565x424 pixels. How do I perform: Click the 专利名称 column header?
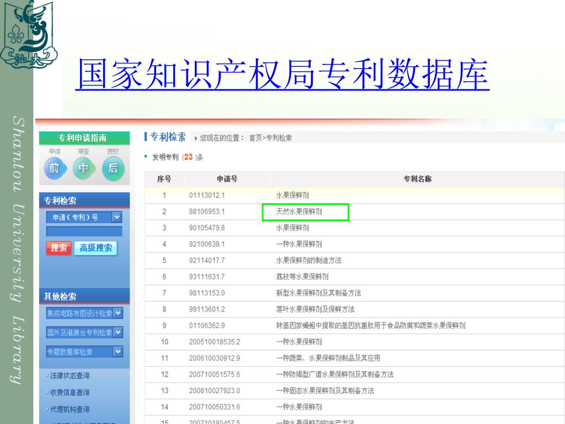417,179
